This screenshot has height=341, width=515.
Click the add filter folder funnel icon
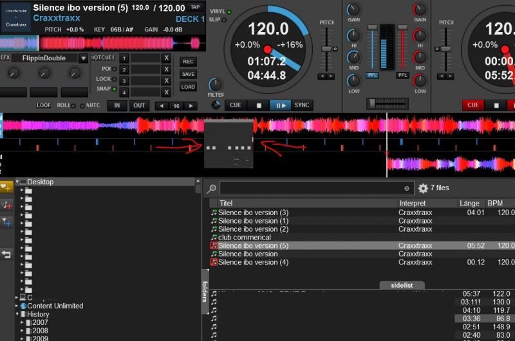[x=6, y=222]
